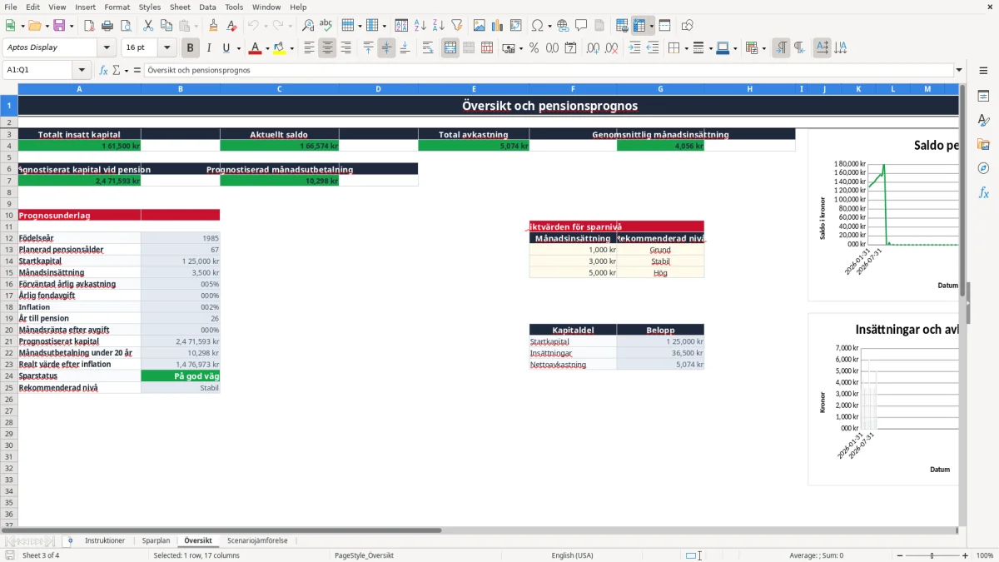Insert an image using toolbar icon
The image size is (999, 562).
[480, 26]
